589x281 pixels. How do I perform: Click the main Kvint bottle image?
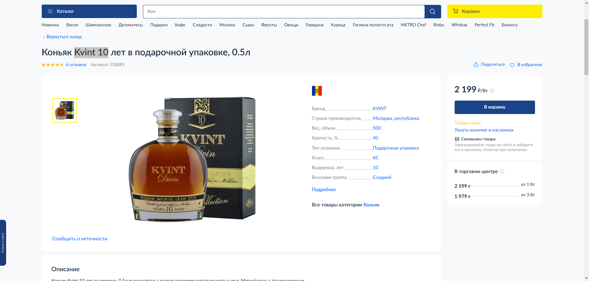tap(192, 159)
